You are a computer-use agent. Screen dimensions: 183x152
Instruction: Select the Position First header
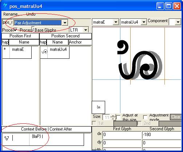20,36
